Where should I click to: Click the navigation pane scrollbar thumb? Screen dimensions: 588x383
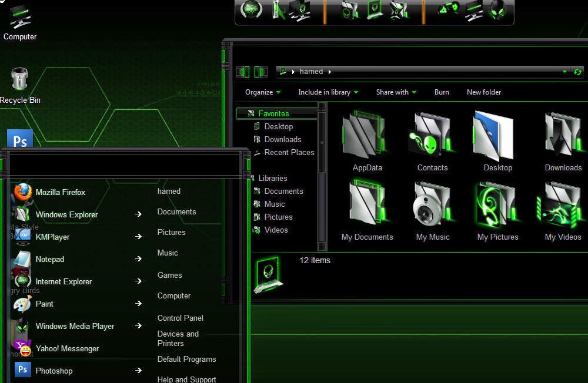point(322,142)
